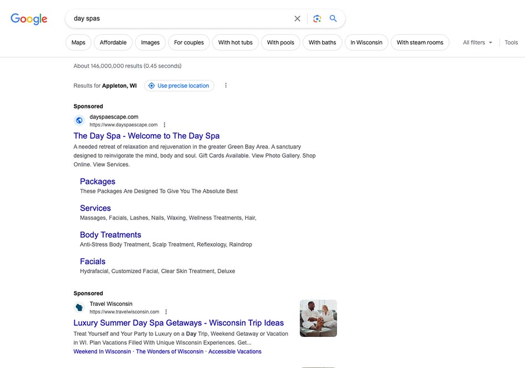This screenshot has height=368, width=525.
Task: Click the Travel Wisconsin site name
Action: 111,304
